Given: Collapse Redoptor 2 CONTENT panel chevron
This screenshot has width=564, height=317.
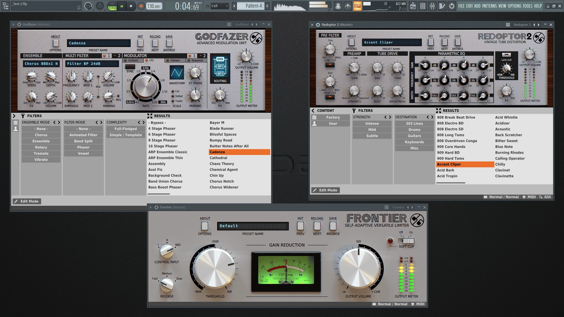Looking at the screenshot, I should [313, 111].
